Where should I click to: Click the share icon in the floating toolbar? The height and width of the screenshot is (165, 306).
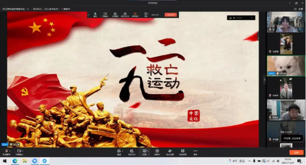pos(145,14)
